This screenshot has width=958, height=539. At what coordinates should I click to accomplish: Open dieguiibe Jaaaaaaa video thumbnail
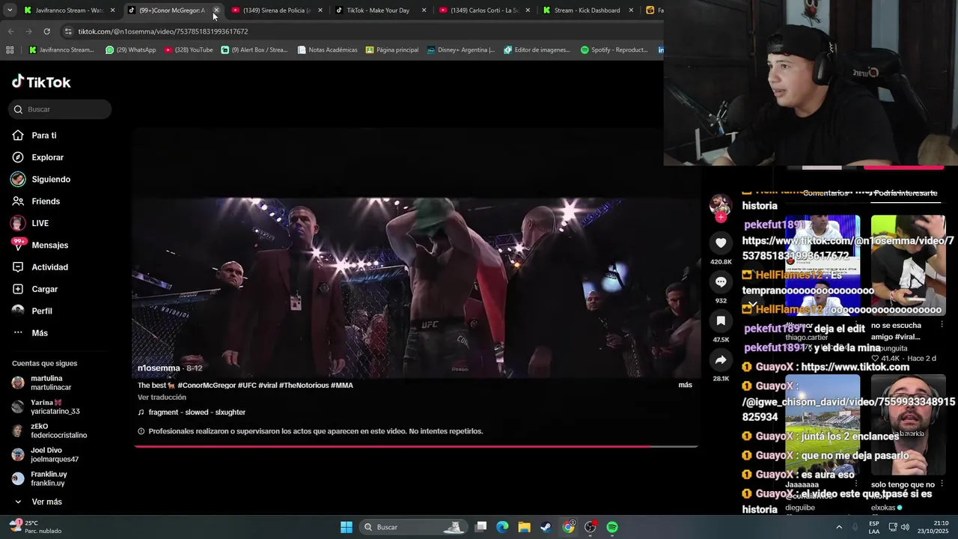(823, 424)
